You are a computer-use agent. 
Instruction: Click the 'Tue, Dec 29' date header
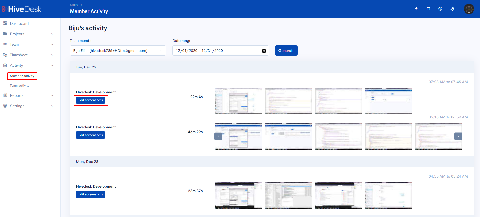(86, 67)
